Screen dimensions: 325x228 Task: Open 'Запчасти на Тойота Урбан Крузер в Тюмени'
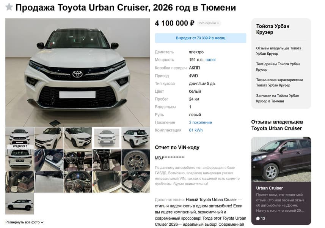pyautogui.click(x=277, y=98)
